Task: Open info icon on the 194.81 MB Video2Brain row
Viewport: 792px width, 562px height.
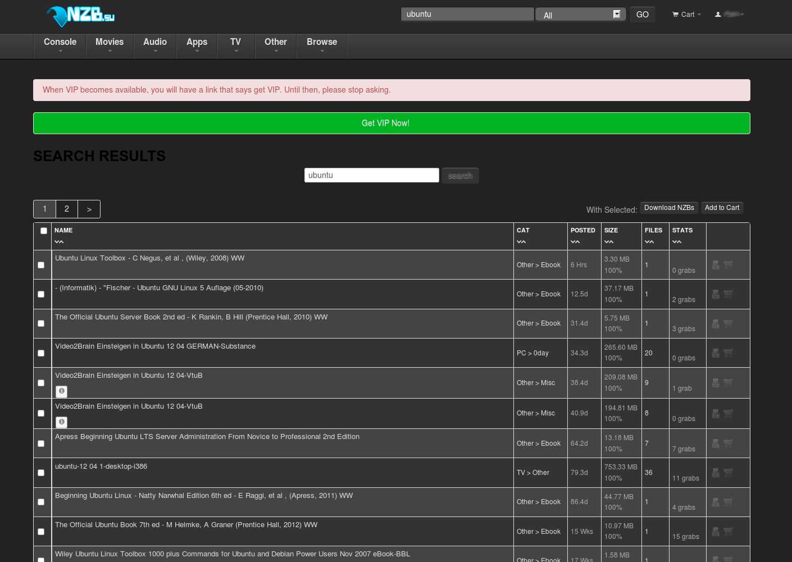Action: [62, 422]
